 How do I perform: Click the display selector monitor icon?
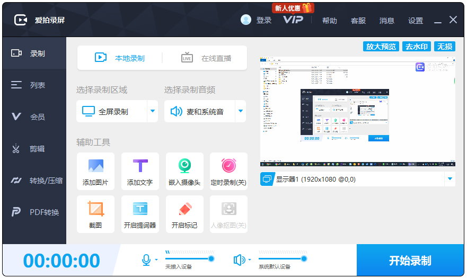[x=267, y=179]
